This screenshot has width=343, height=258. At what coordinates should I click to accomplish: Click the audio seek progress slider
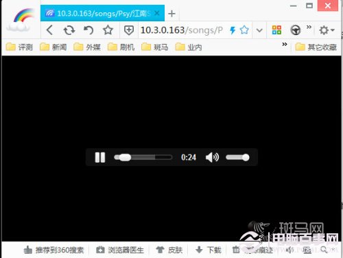click(143, 157)
